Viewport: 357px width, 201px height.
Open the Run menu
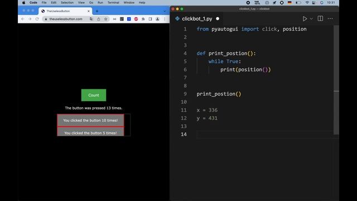(100, 2)
